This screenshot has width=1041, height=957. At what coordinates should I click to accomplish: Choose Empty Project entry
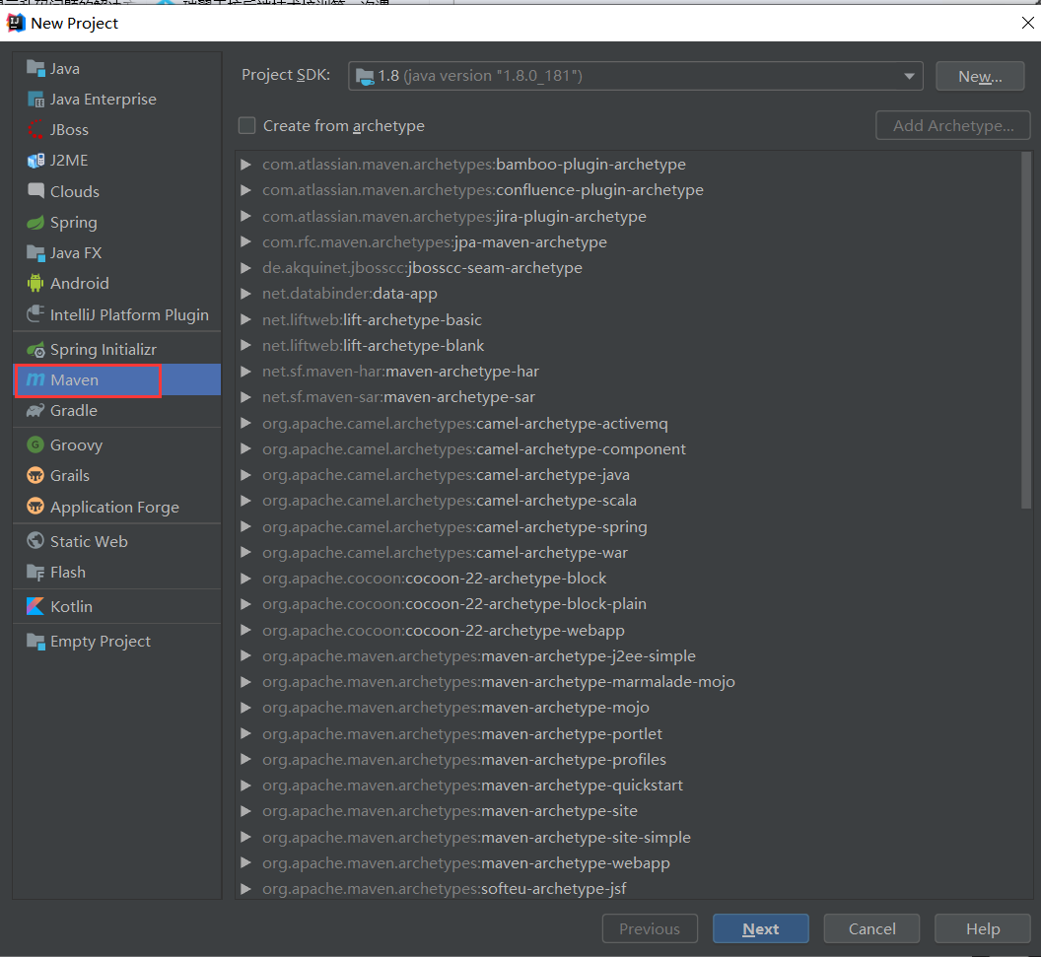[117, 641]
